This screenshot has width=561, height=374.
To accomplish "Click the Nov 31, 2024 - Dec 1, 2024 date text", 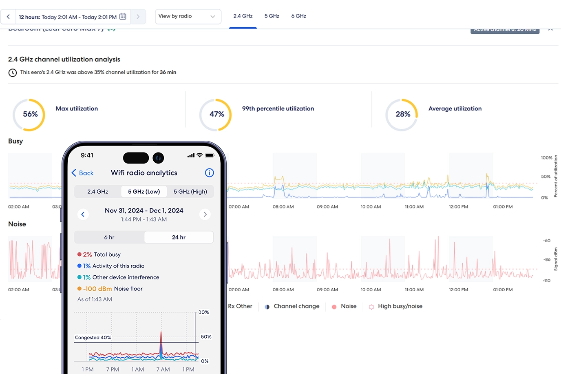I will coord(144,210).
